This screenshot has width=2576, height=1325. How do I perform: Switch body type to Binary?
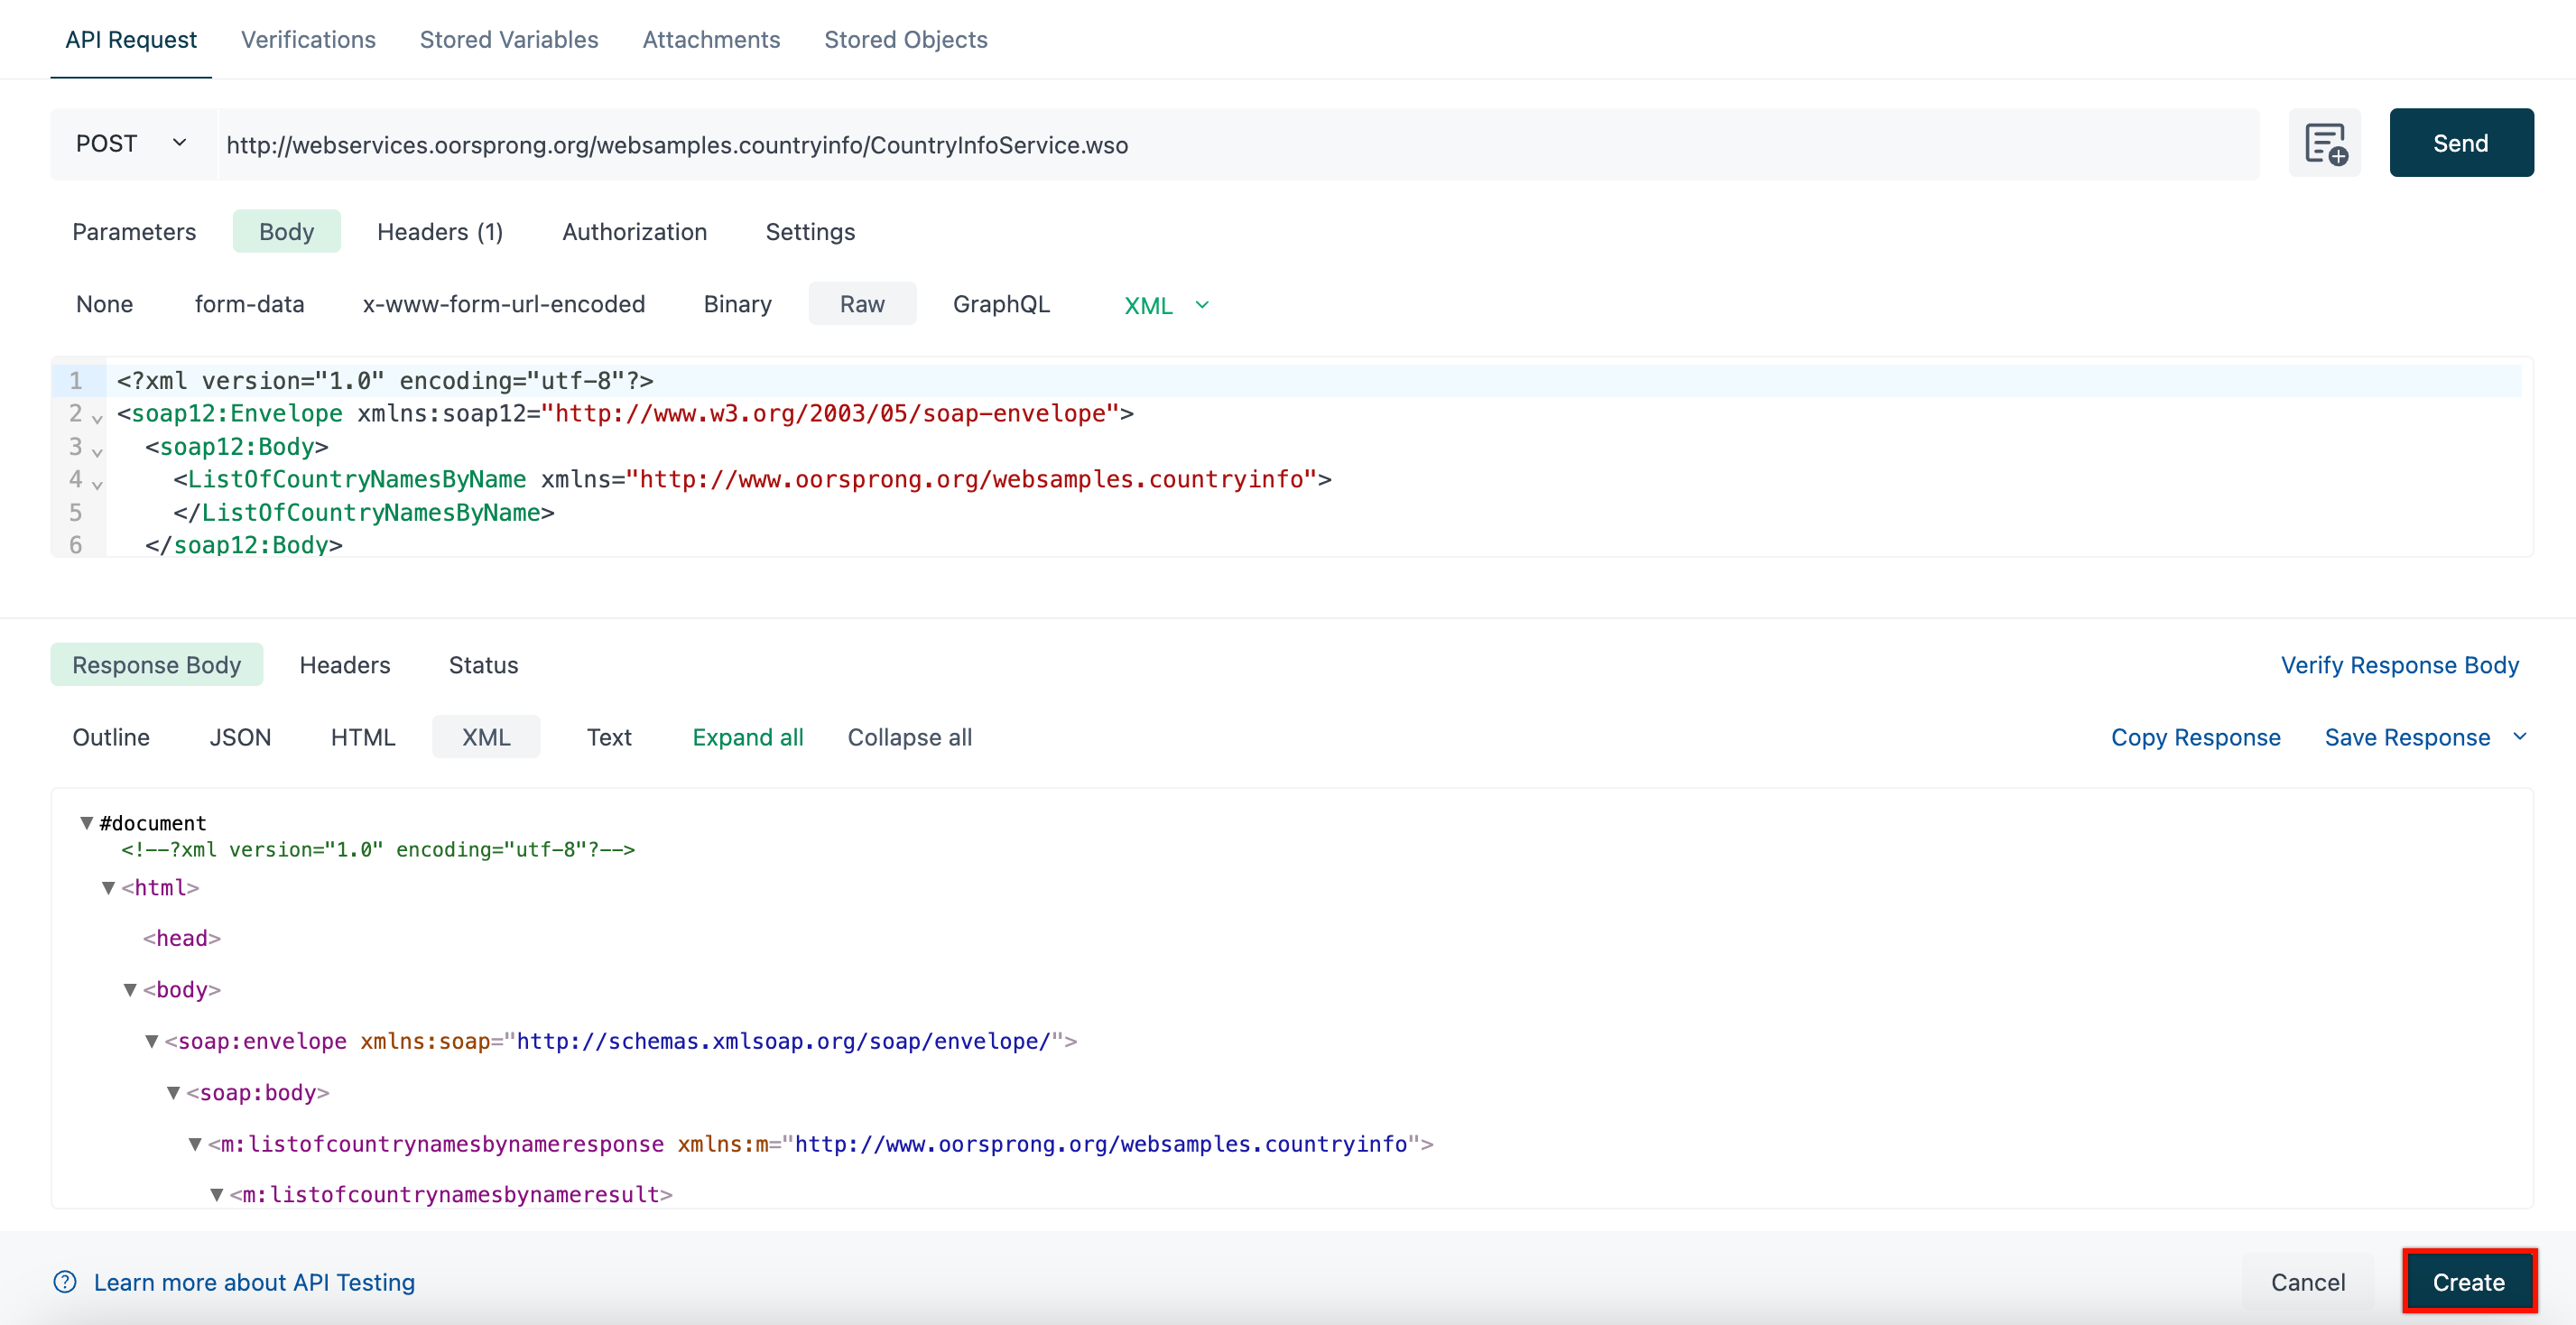click(737, 304)
